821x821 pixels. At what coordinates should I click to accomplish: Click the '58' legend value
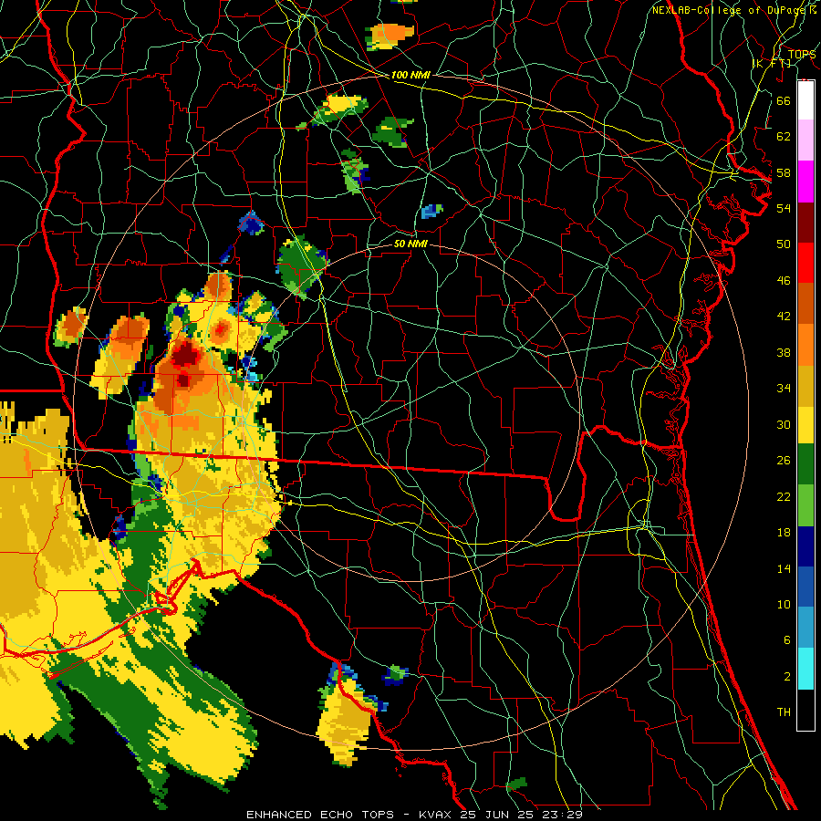pyautogui.click(x=784, y=172)
